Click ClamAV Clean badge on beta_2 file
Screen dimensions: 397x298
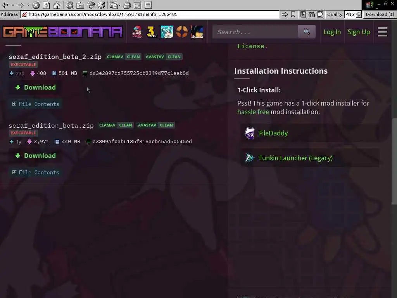(123, 57)
